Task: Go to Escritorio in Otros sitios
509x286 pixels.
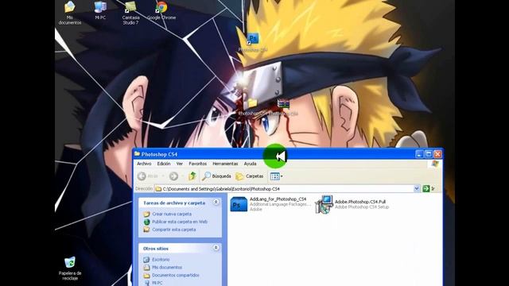Action: pos(161,260)
